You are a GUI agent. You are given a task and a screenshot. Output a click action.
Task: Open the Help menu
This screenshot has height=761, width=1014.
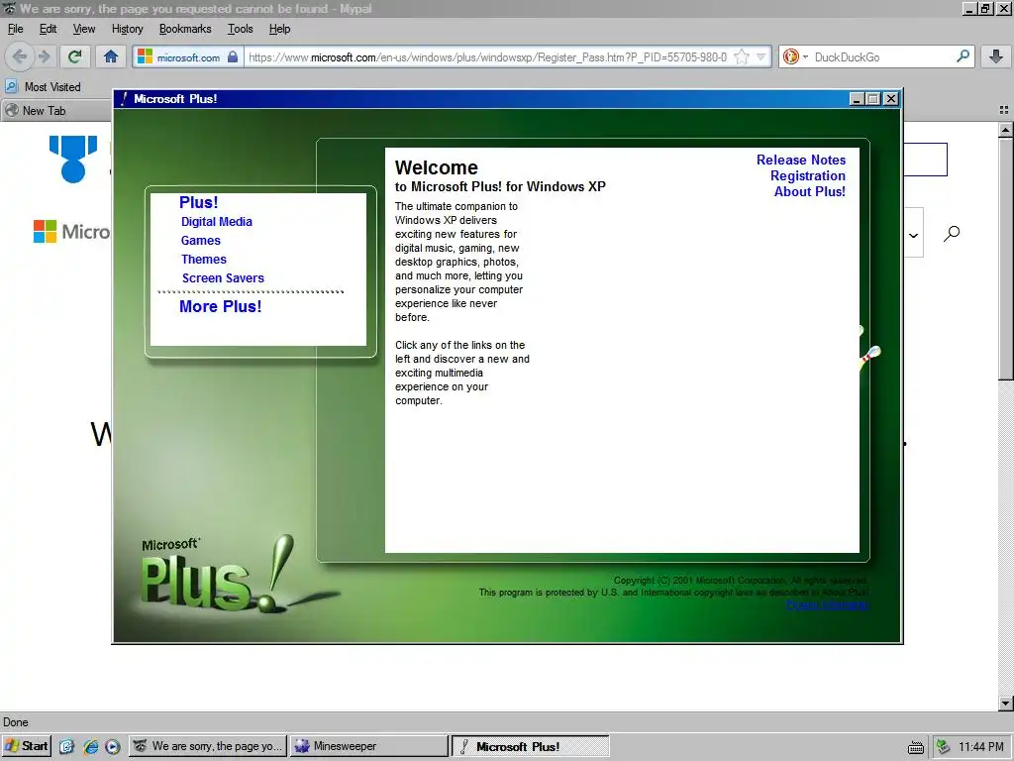click(279, 29)
